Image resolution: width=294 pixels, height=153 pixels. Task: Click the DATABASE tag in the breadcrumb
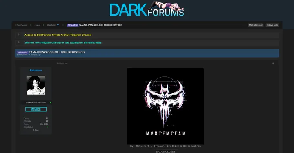click(x=73, y=25)
